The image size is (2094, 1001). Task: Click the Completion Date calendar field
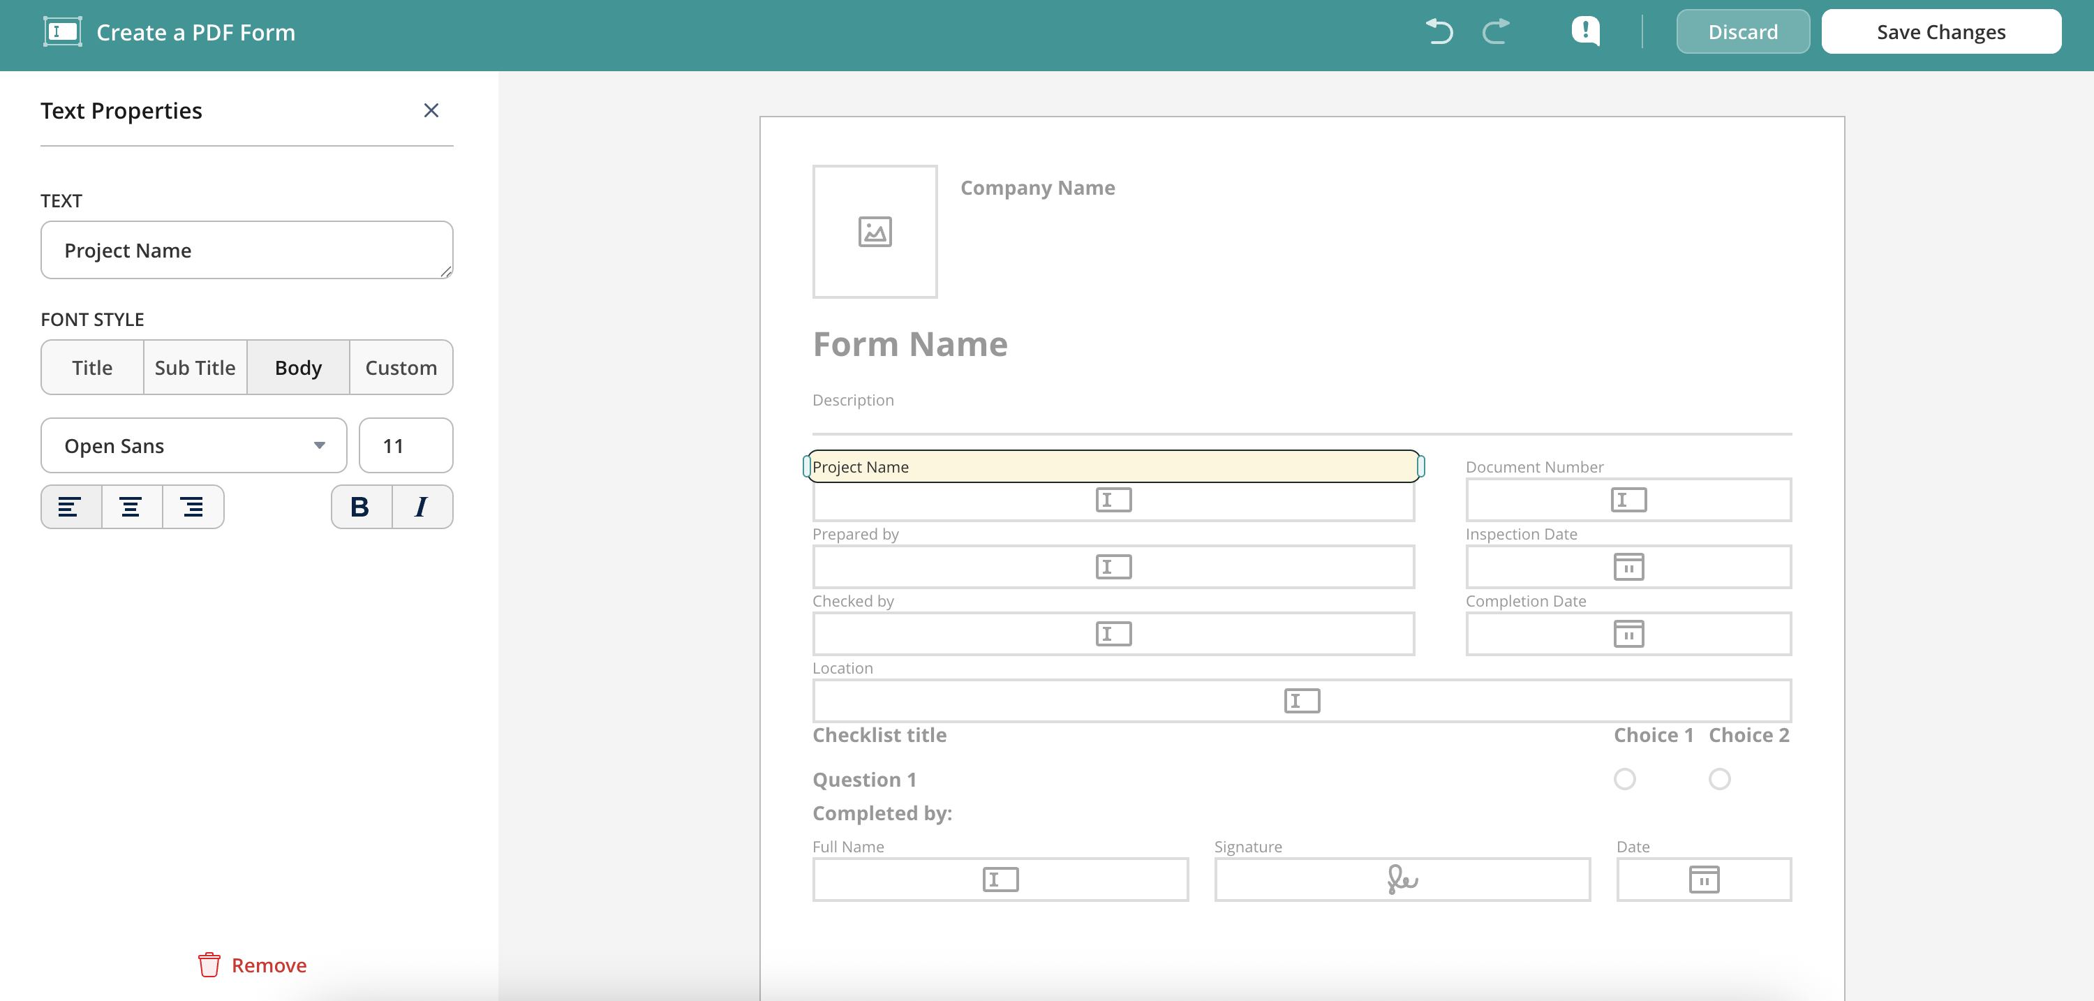click(x=1628, y=633)
